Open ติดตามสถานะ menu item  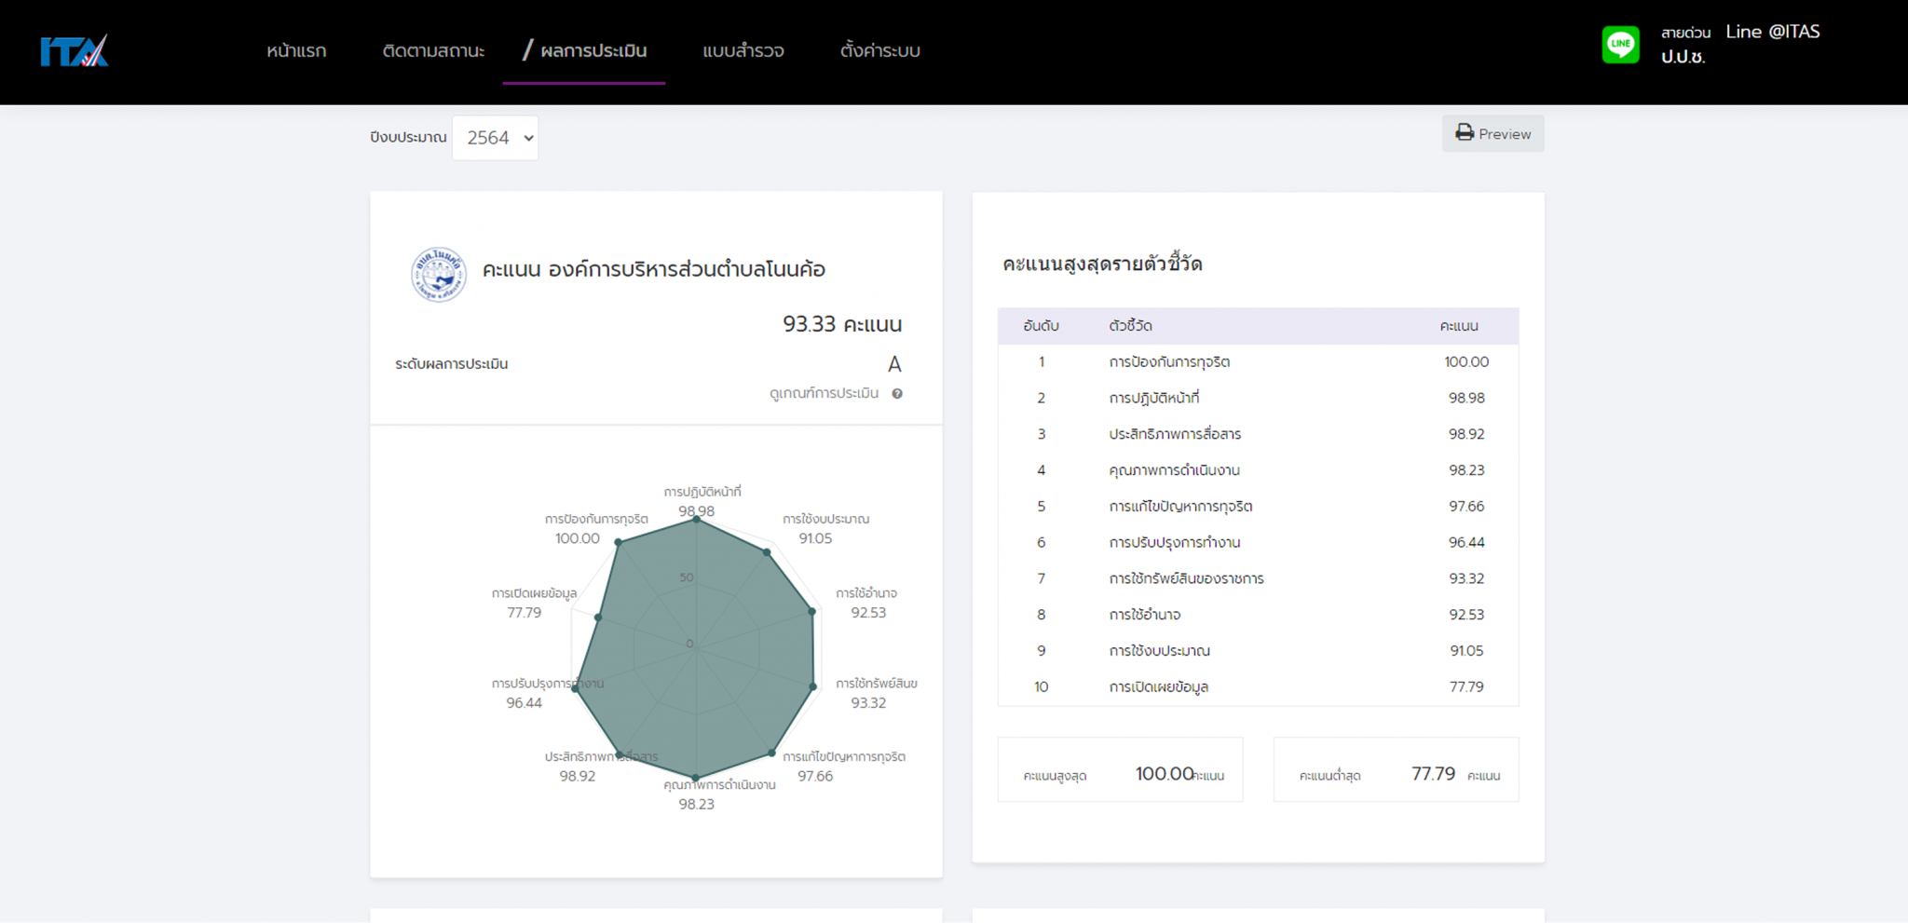click(433, 50)
